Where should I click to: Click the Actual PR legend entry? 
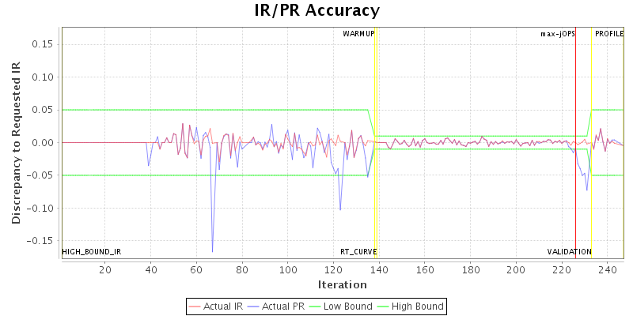pyautogui.click(x=282, y=306)
